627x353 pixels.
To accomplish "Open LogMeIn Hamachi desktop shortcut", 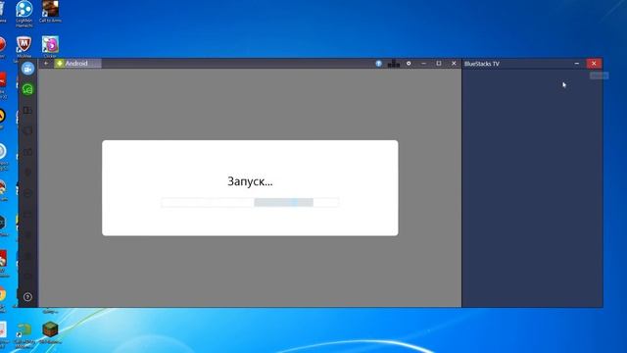I will click(24, 13).
